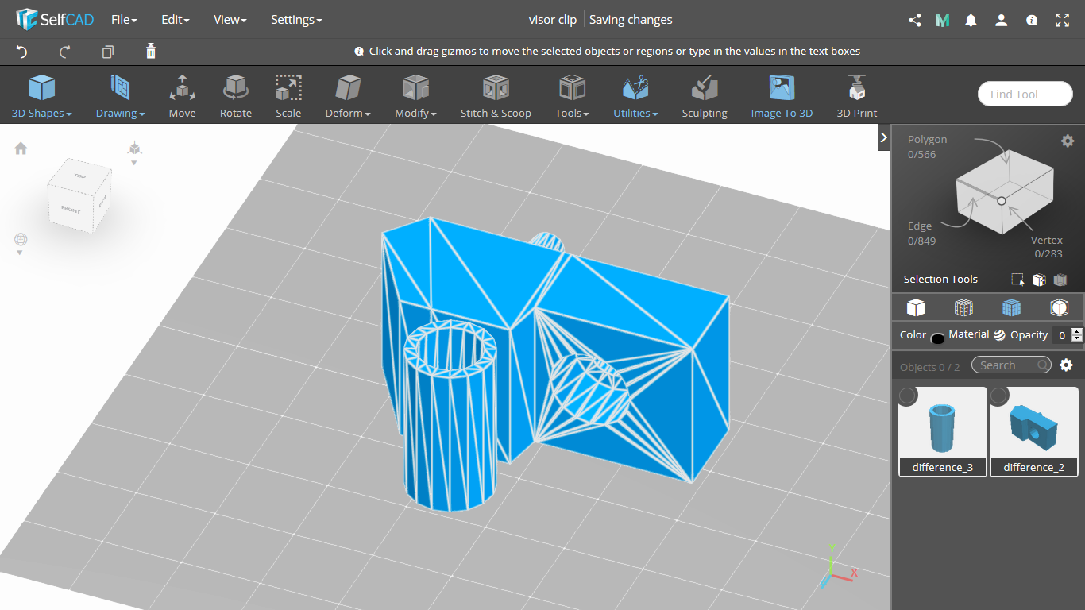This screenshot has height=610, width=1085.
Task: Click the Copy selected objects icon
Action: click(108, 52)
